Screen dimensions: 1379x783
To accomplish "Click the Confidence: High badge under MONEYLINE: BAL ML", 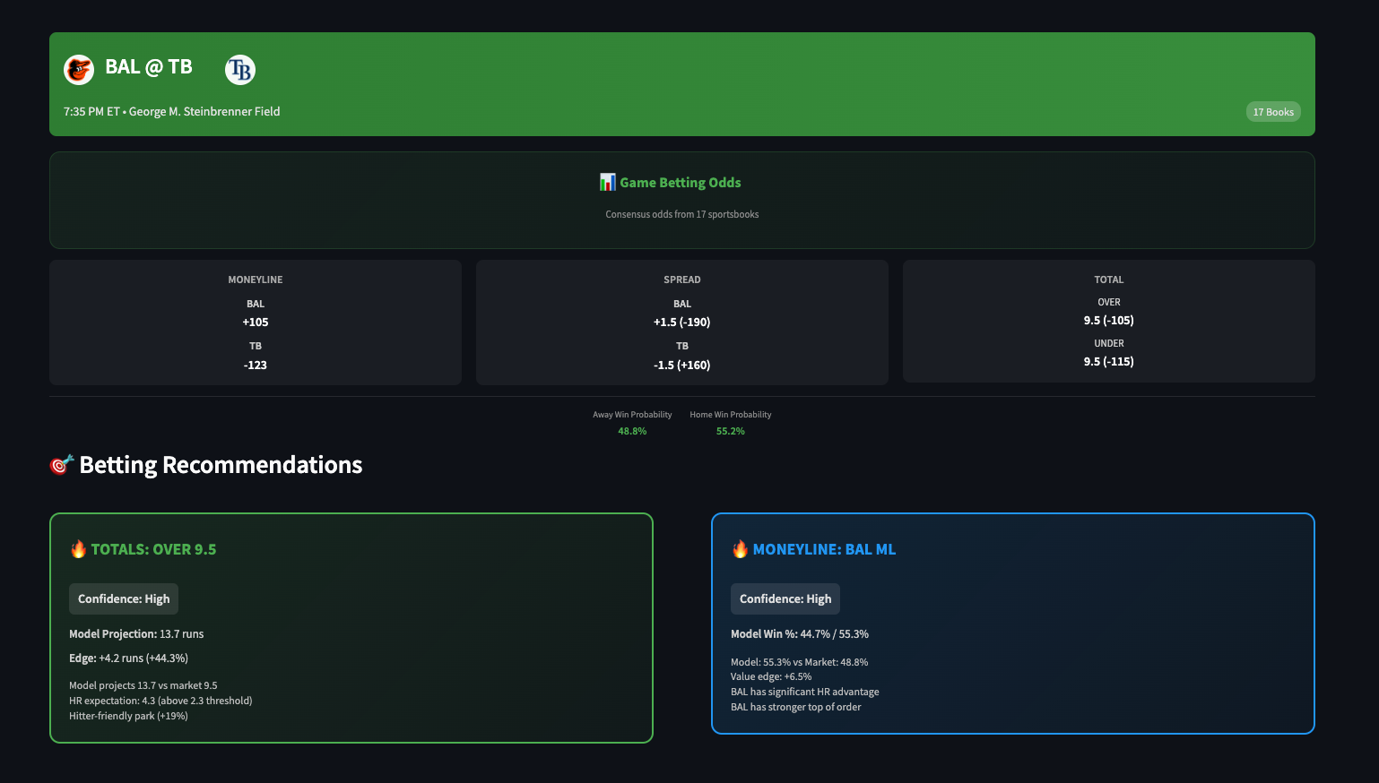I will click(x=785, y=598).
